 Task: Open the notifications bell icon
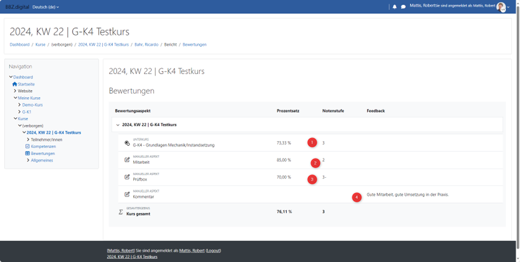395,7
